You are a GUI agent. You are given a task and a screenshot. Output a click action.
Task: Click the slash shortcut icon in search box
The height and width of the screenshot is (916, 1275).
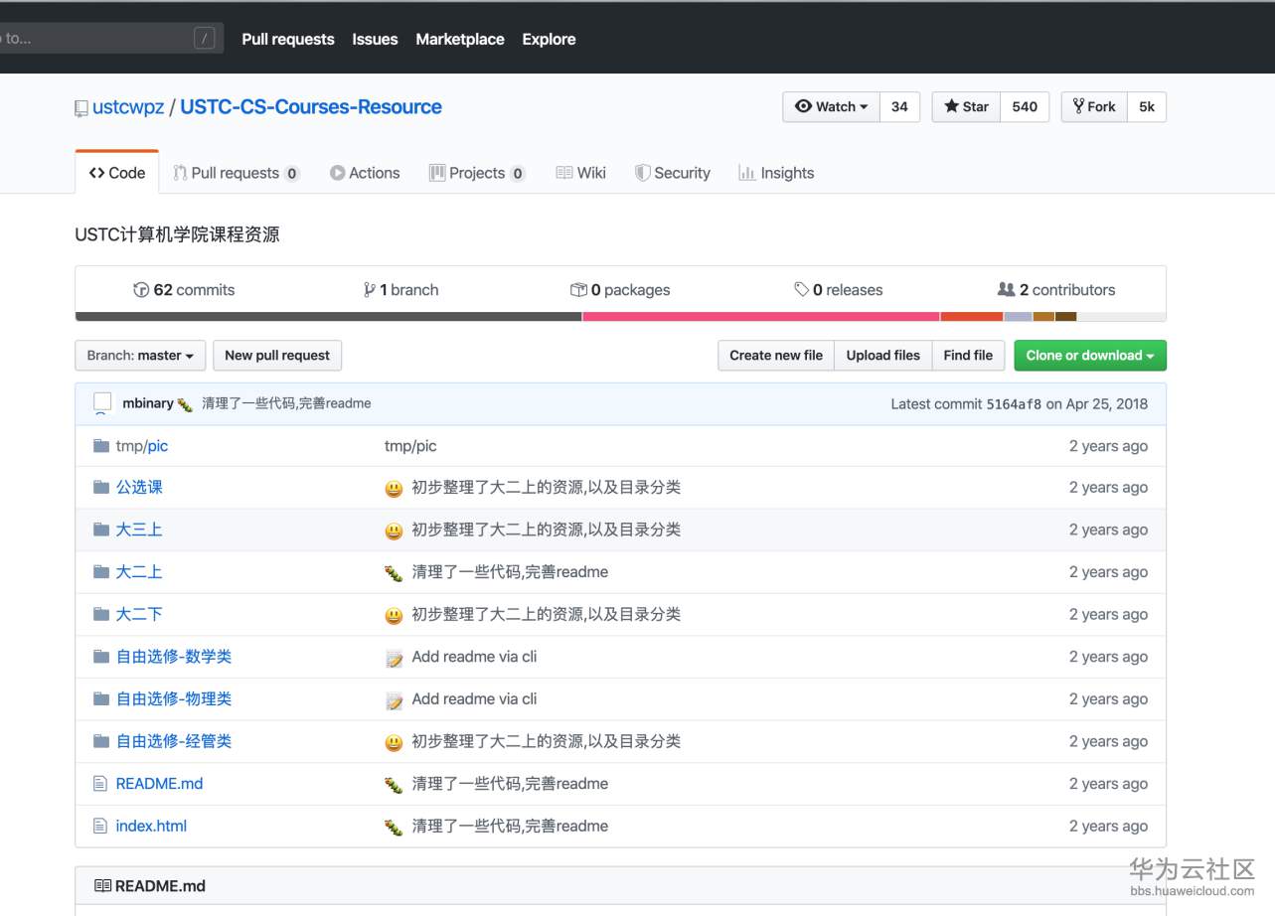pyautogui.click(x=204, y=39)
